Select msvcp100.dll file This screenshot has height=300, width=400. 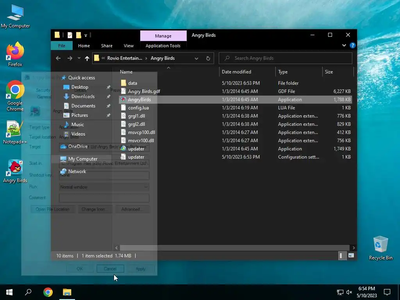(235, 132)
